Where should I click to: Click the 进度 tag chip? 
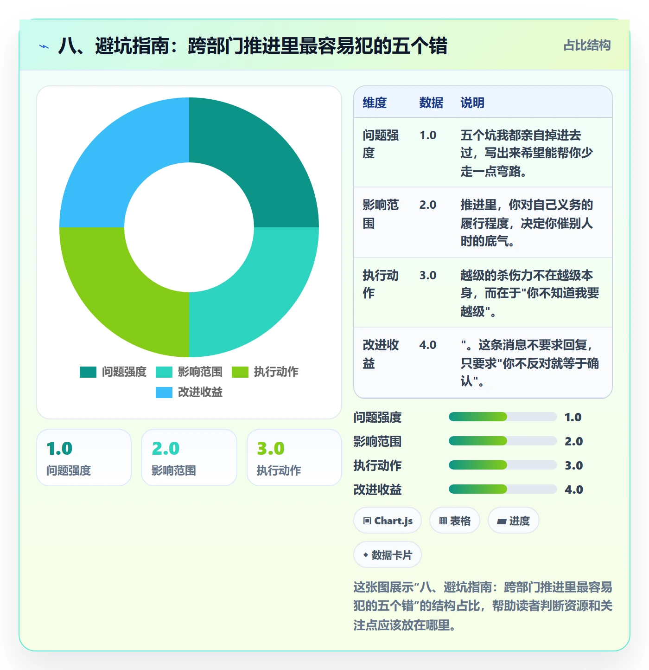click(x=513, y=521)
